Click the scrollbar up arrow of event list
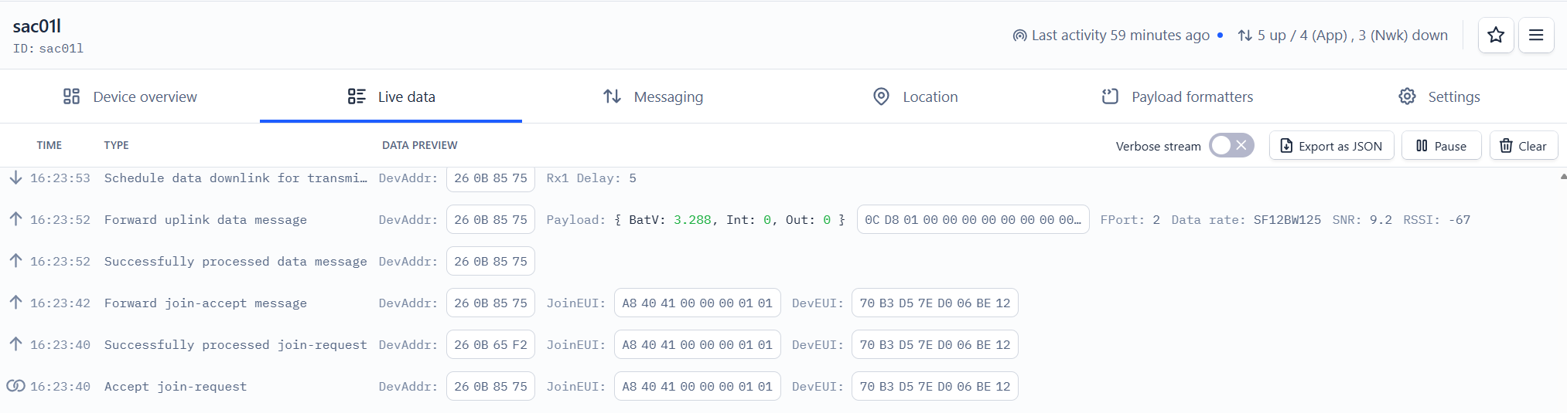This screenshot has height=413, width=1567. 1562,176
